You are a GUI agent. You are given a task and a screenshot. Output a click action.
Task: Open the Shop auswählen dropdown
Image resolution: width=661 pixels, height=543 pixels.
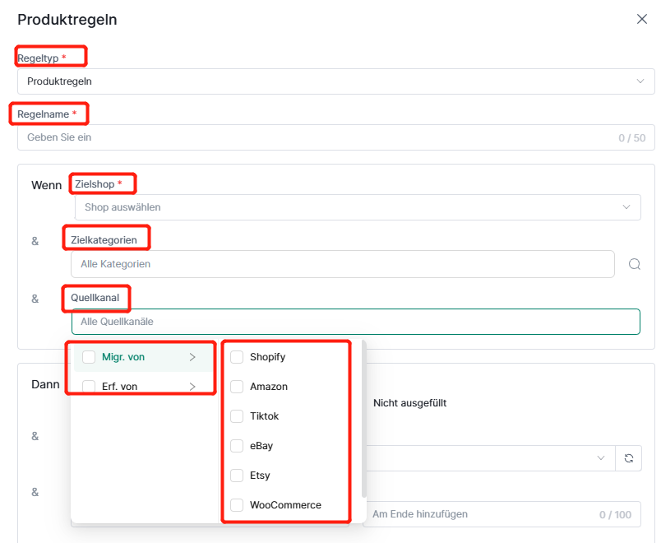(x=358, y=207)
